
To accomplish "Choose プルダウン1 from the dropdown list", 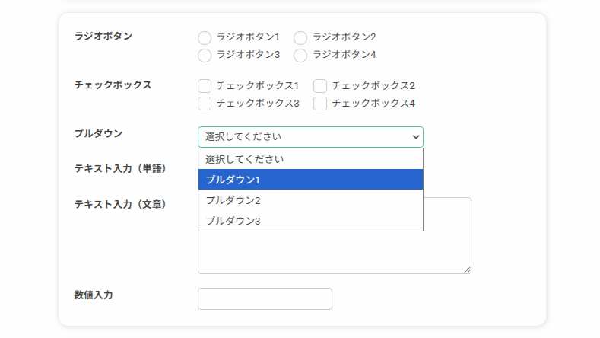I will [x=310, y=180].
